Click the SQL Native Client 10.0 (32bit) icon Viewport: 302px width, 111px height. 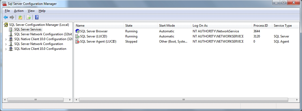point(11,39)
